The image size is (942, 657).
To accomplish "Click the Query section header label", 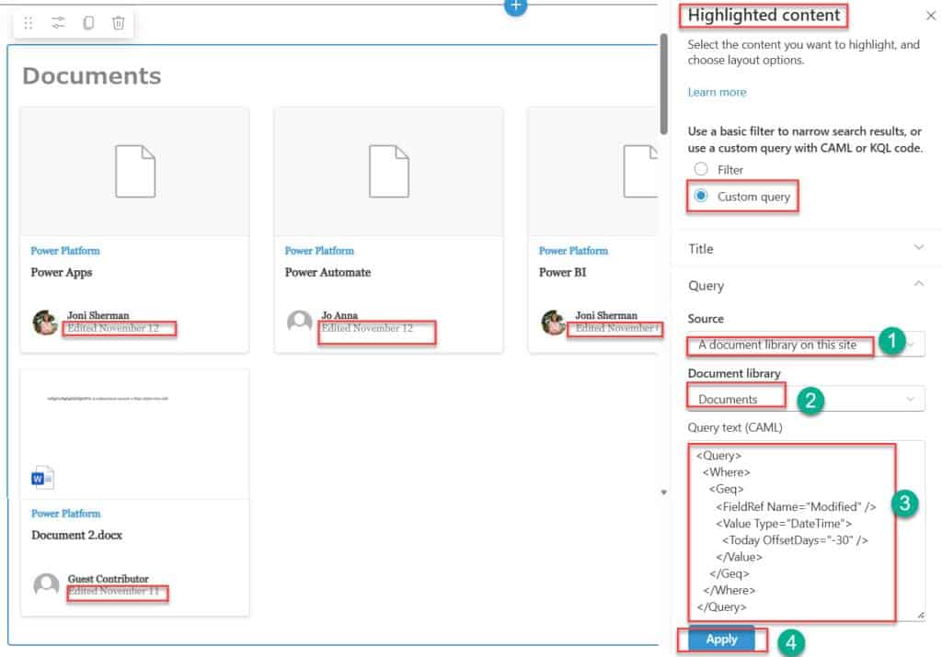I will pos(706,286).
